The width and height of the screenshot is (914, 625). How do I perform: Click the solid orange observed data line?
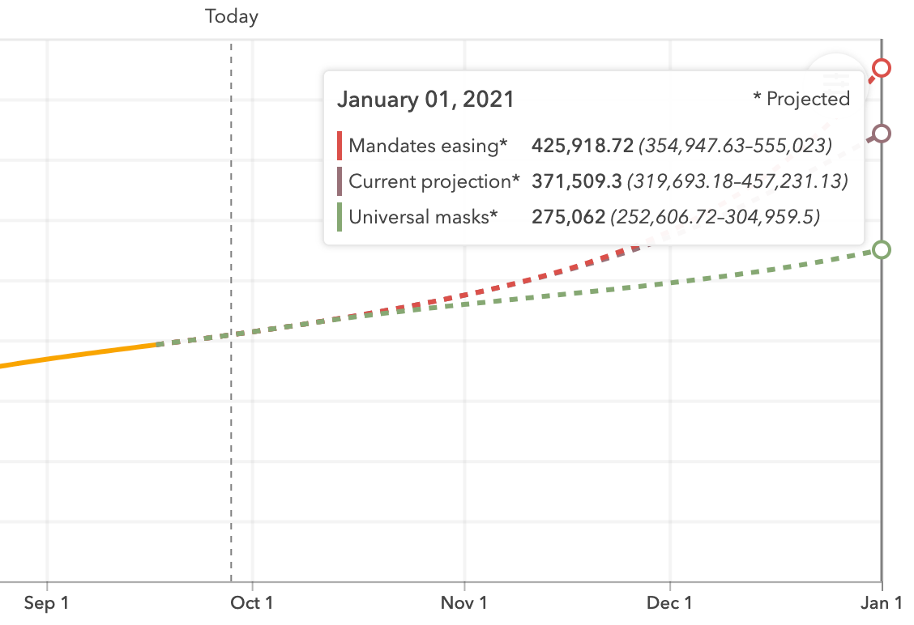coord(81,354)
